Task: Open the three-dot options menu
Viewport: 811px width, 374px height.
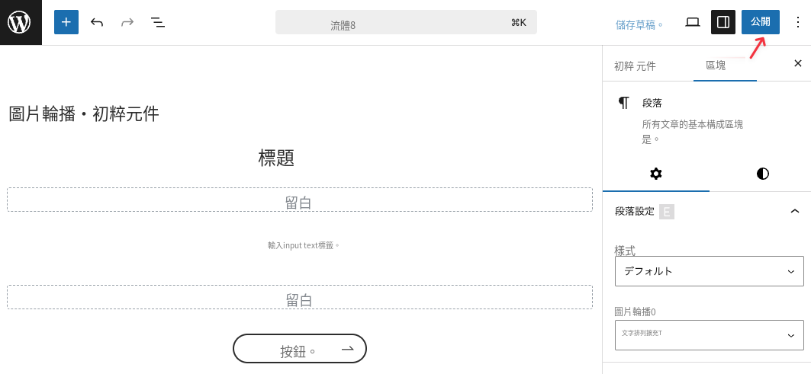Action: [x=797, y=22]
